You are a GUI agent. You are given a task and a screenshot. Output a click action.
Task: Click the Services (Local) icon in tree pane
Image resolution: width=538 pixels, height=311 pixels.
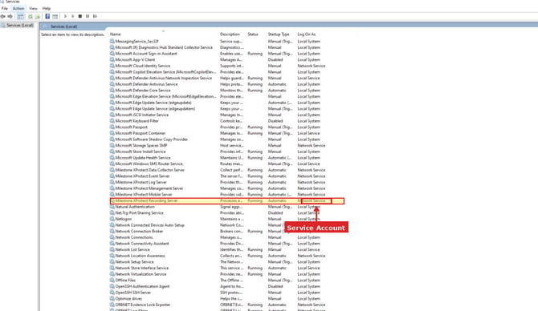coord(3,26)
